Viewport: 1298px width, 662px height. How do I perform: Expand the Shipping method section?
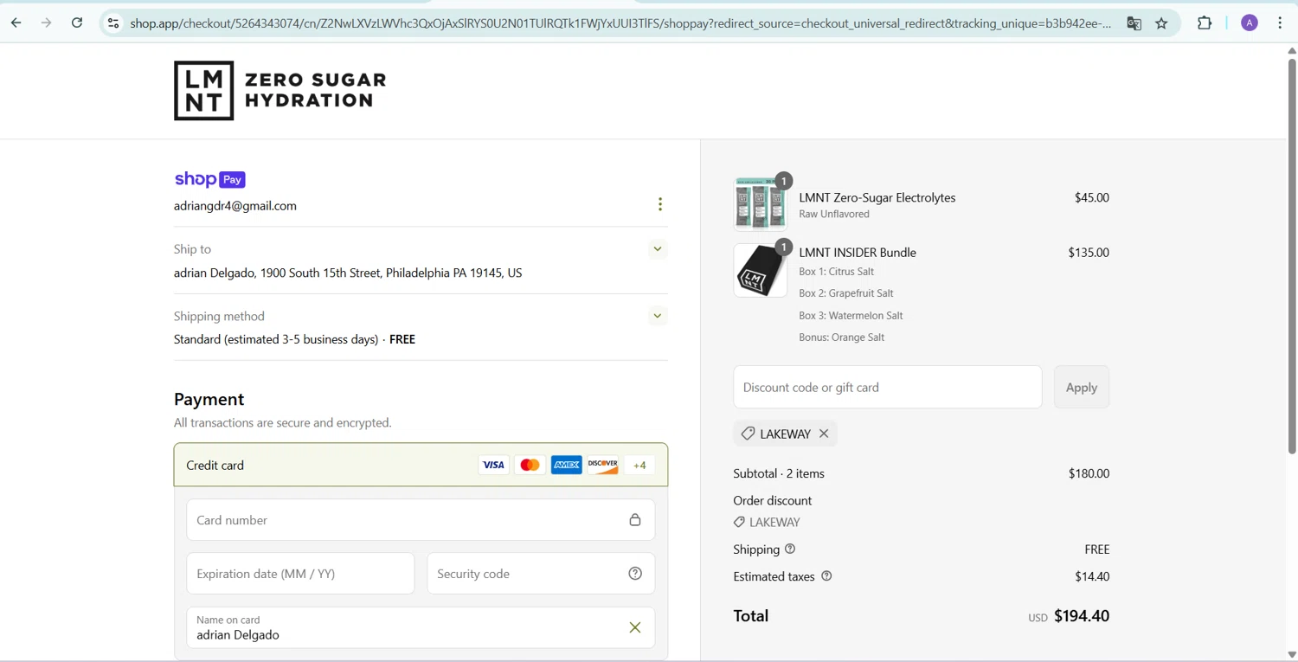(658, 316)
